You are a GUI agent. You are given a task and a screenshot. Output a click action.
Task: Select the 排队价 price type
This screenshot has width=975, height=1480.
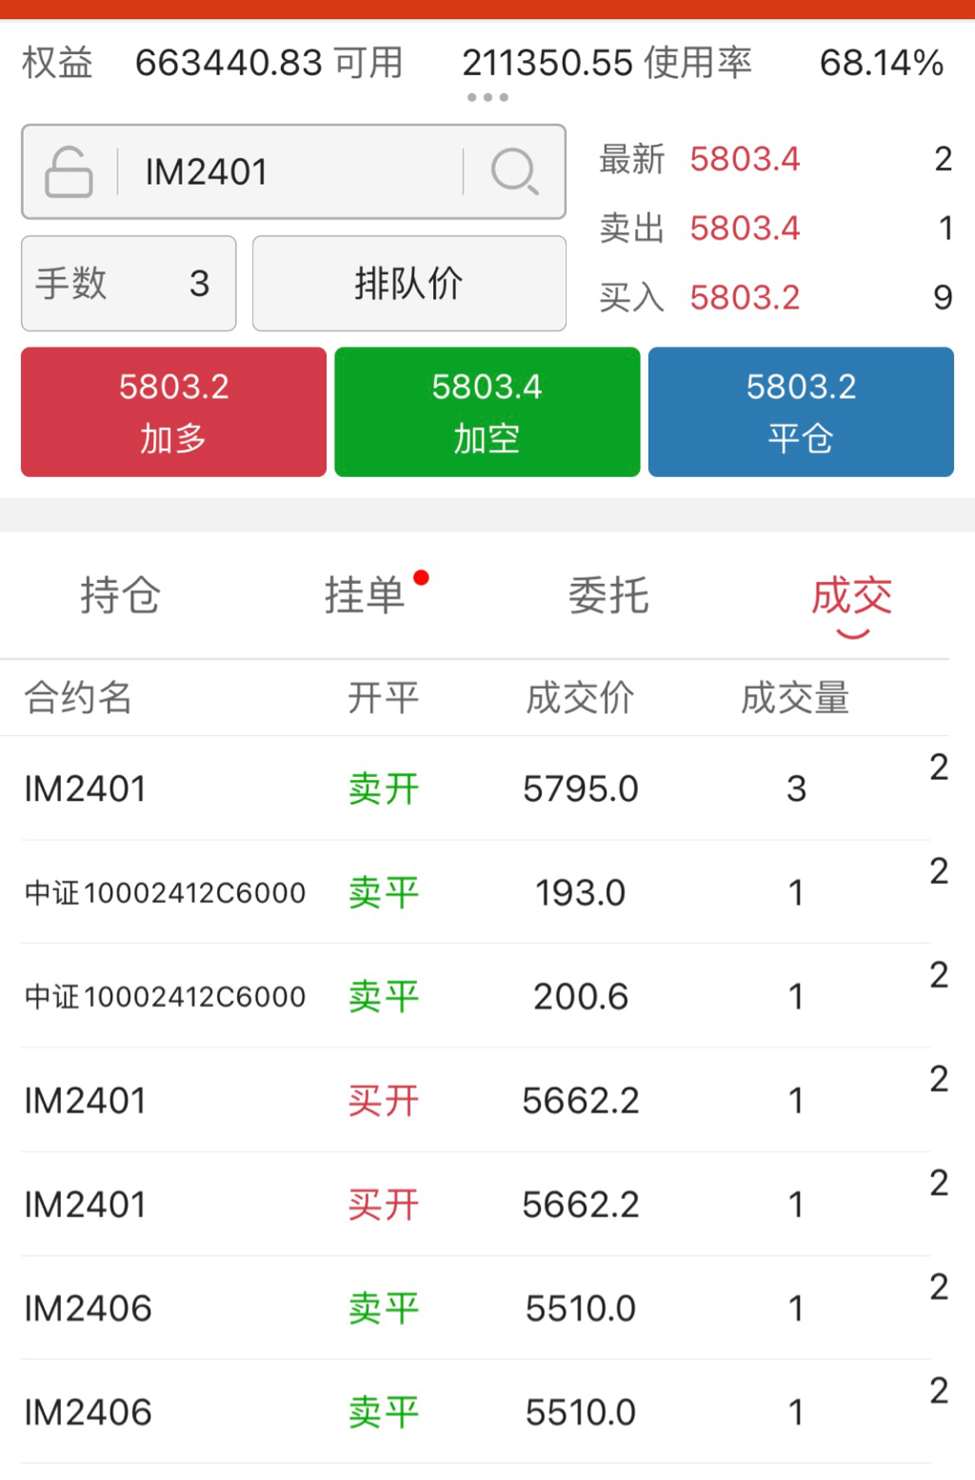tap(409, 283)
